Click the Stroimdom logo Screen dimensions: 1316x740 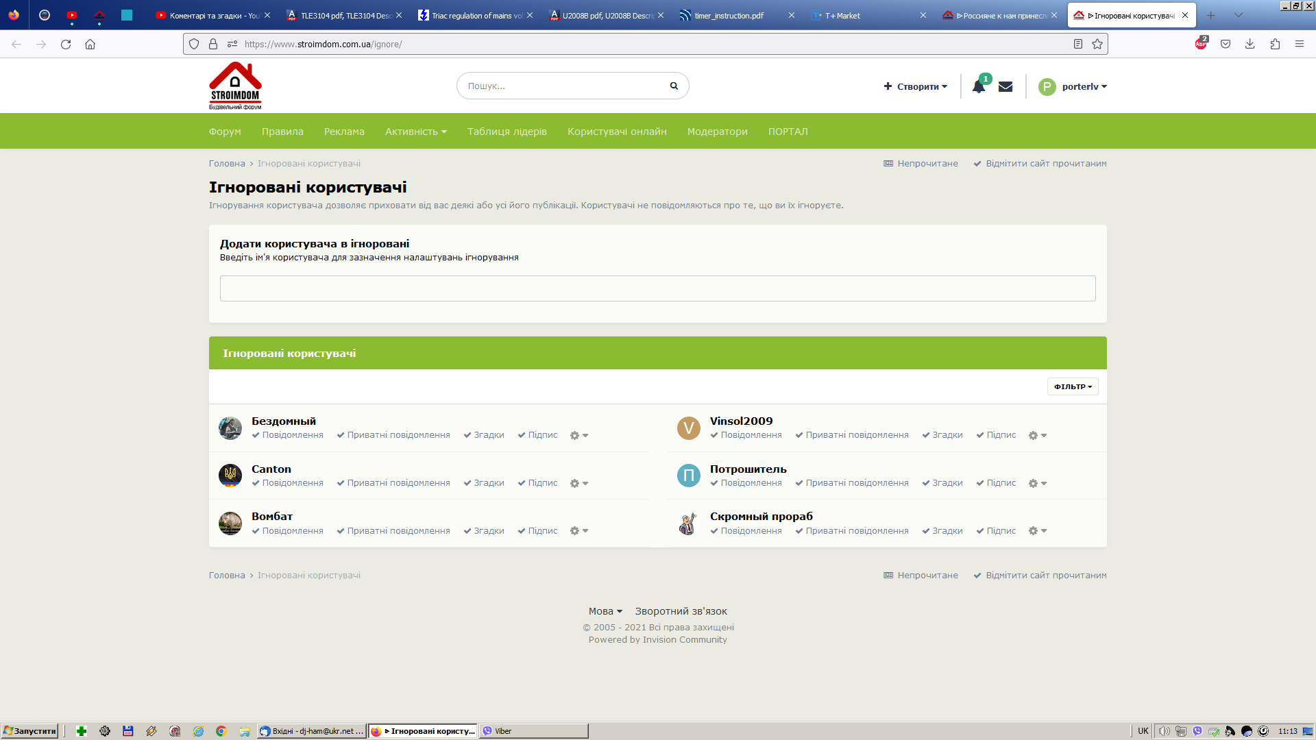235,86
